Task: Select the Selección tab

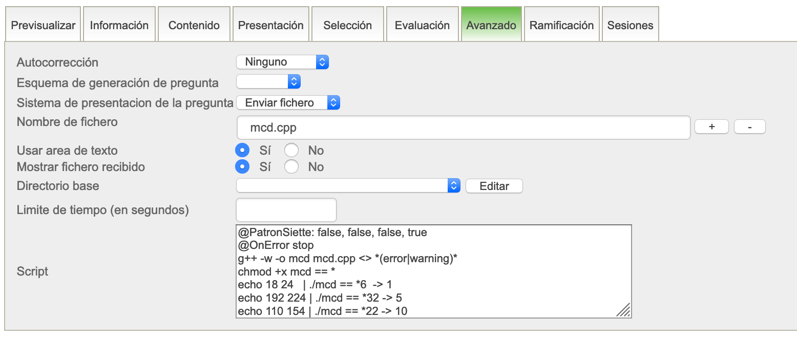Action: (x=348, y=25)
